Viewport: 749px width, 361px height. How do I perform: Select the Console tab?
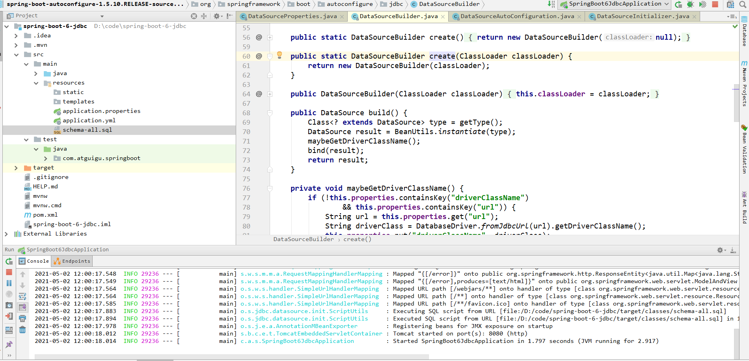pyautogui.click(x=34, y=261)
